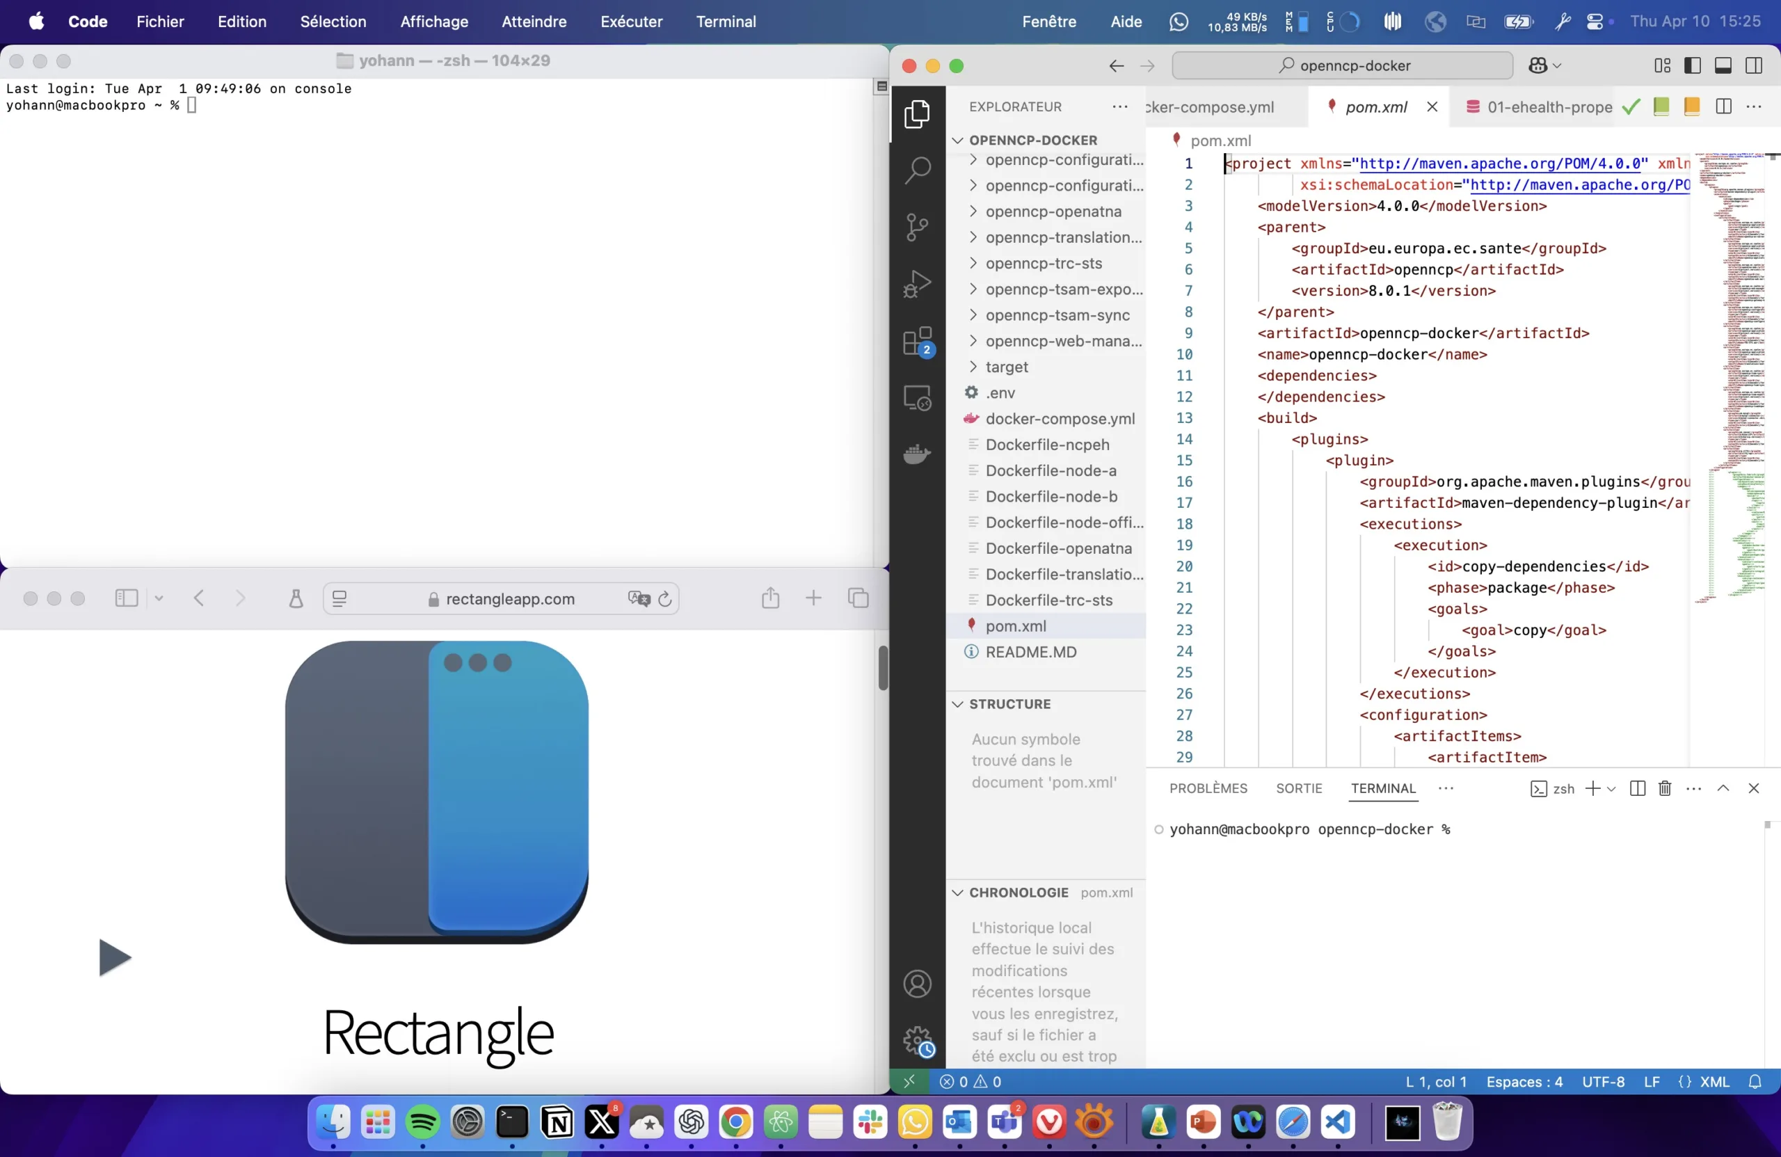Show the PROBLÈMES panel tab
The image size is (1781, 1157).
click(1208, 788)
